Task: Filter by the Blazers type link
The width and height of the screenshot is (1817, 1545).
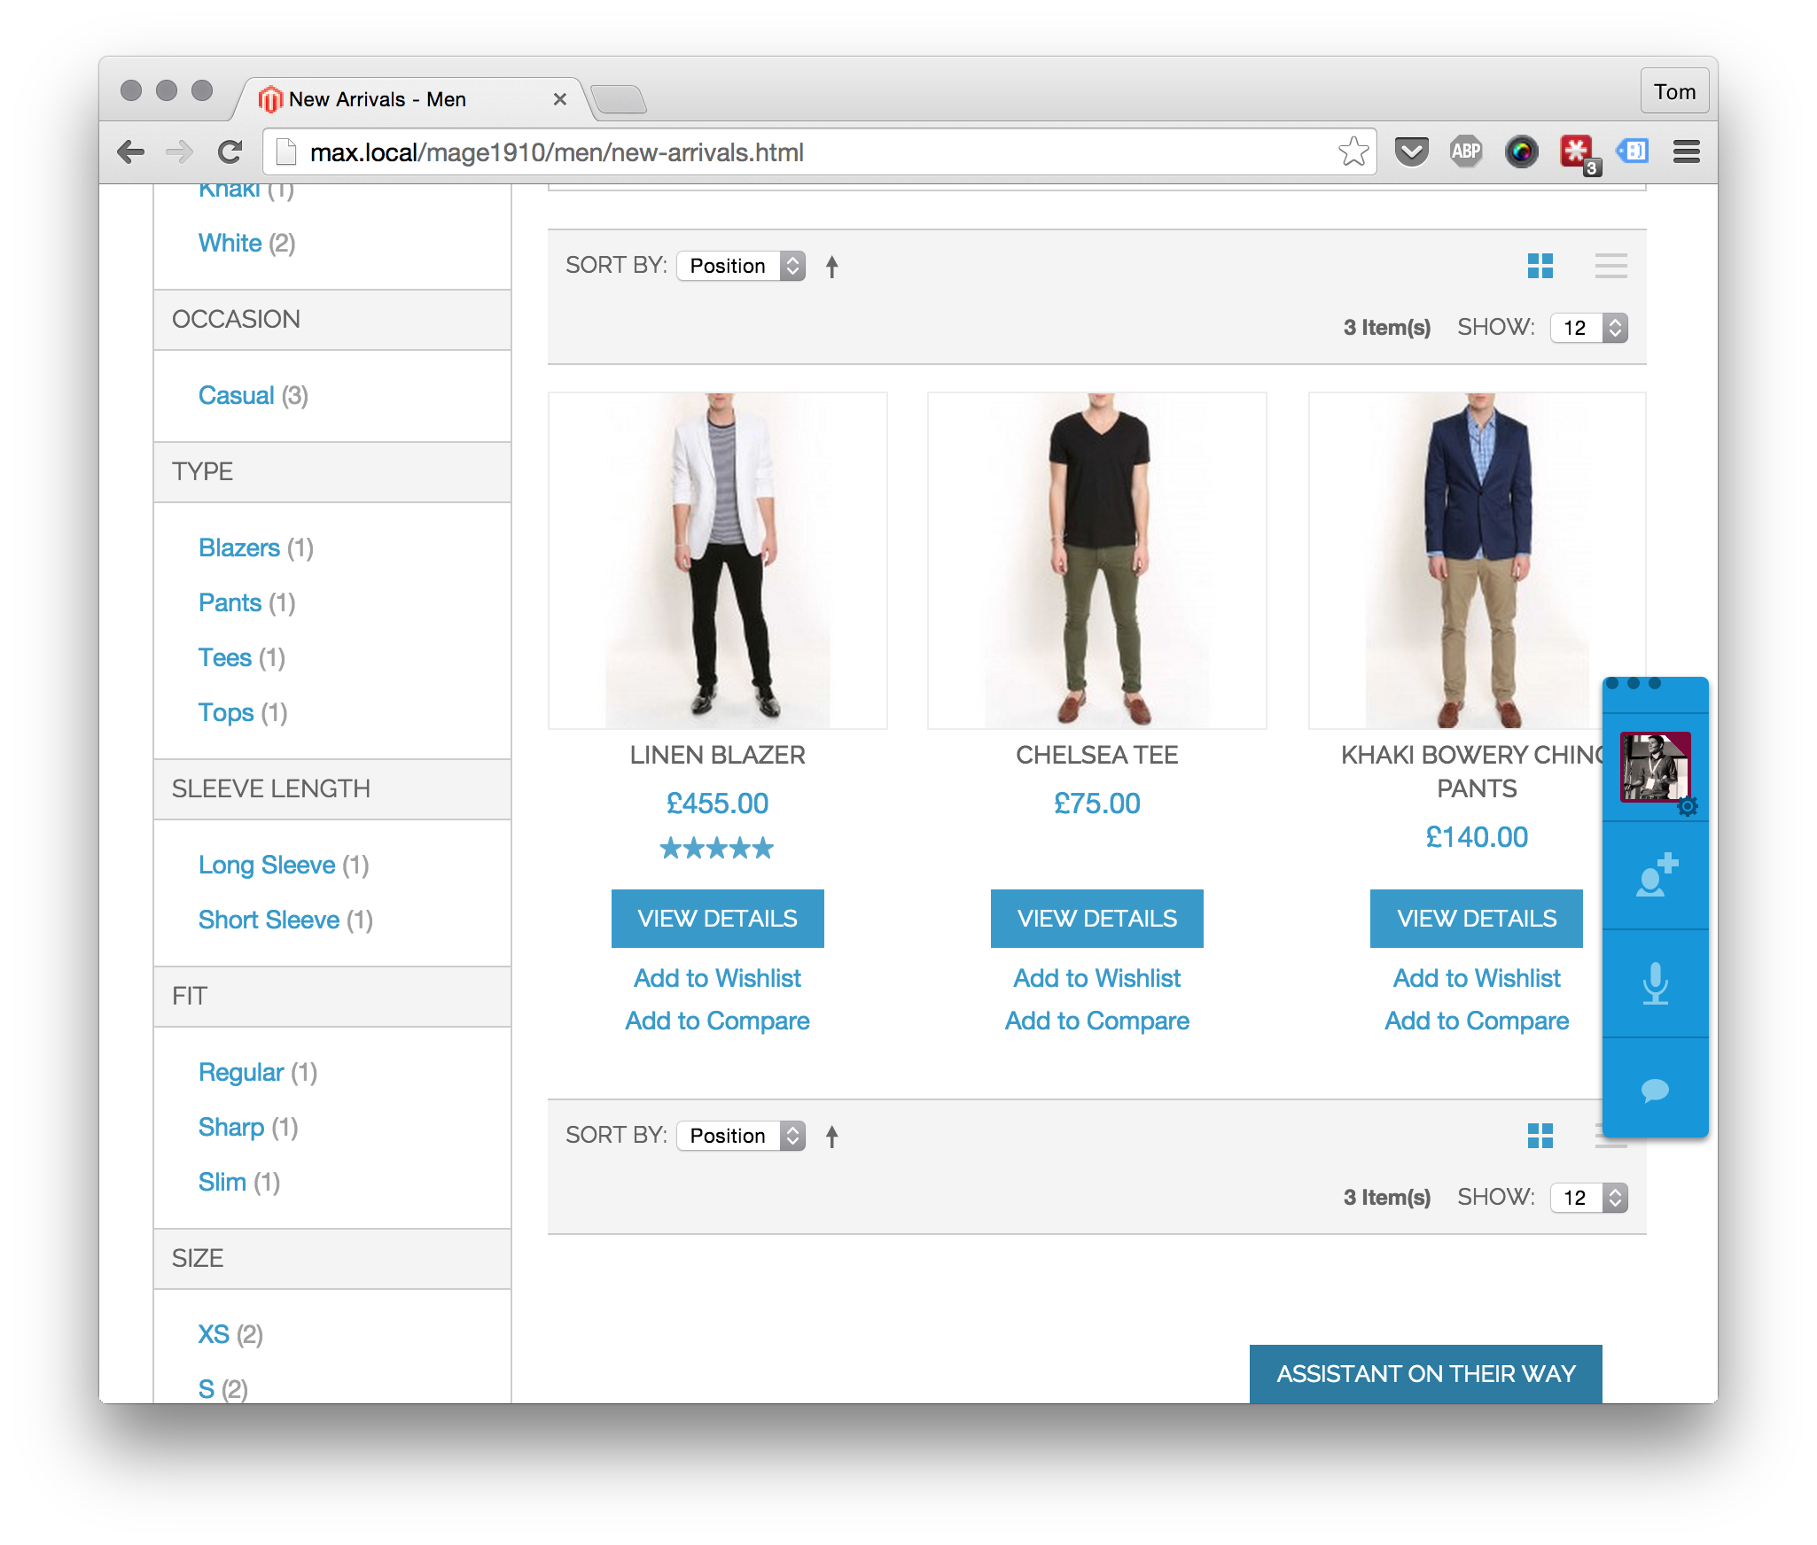Action: [238, 547]
